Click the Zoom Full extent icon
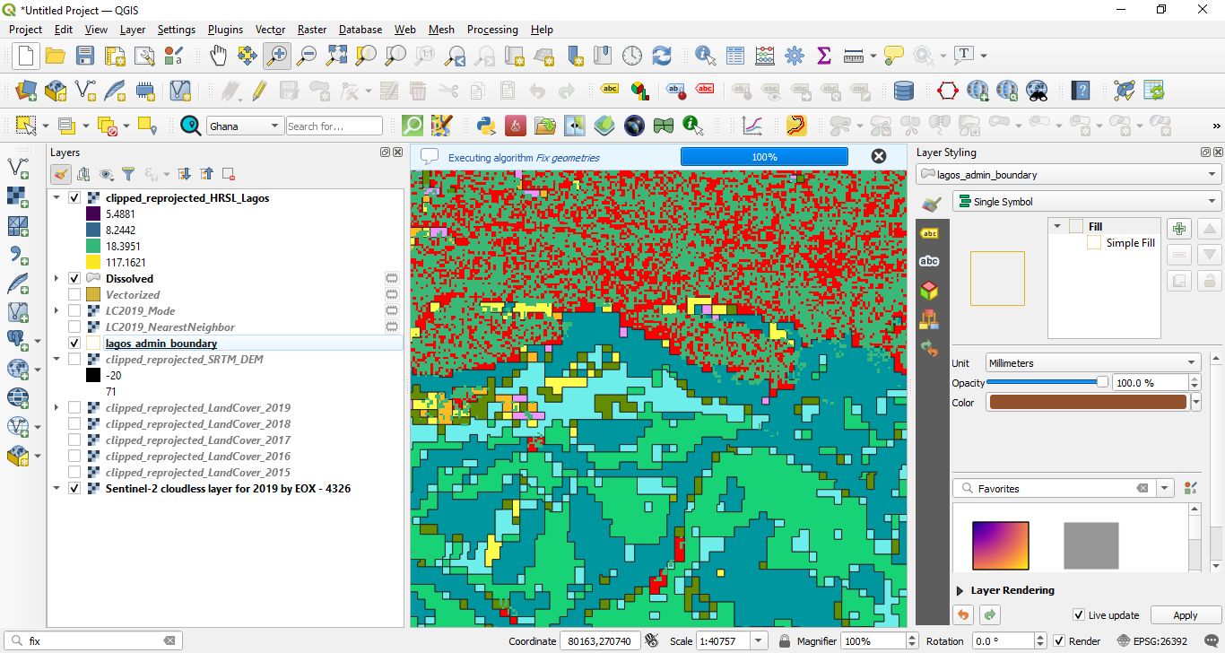The width and height of the screenshot is (1225, 653). click(x=336, y=56)
